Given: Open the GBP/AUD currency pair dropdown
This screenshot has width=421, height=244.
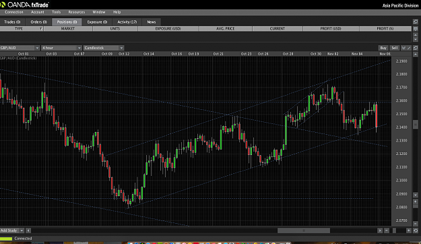Looking at the screenshot, I should pos(20,48).
